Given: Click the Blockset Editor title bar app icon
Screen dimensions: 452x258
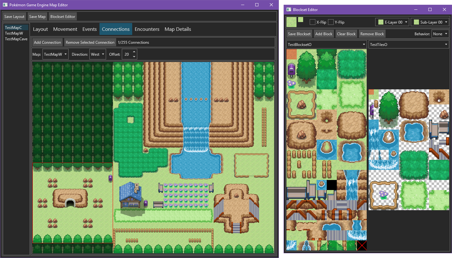Looking at the screenshot, I should [x=289, y=10].
